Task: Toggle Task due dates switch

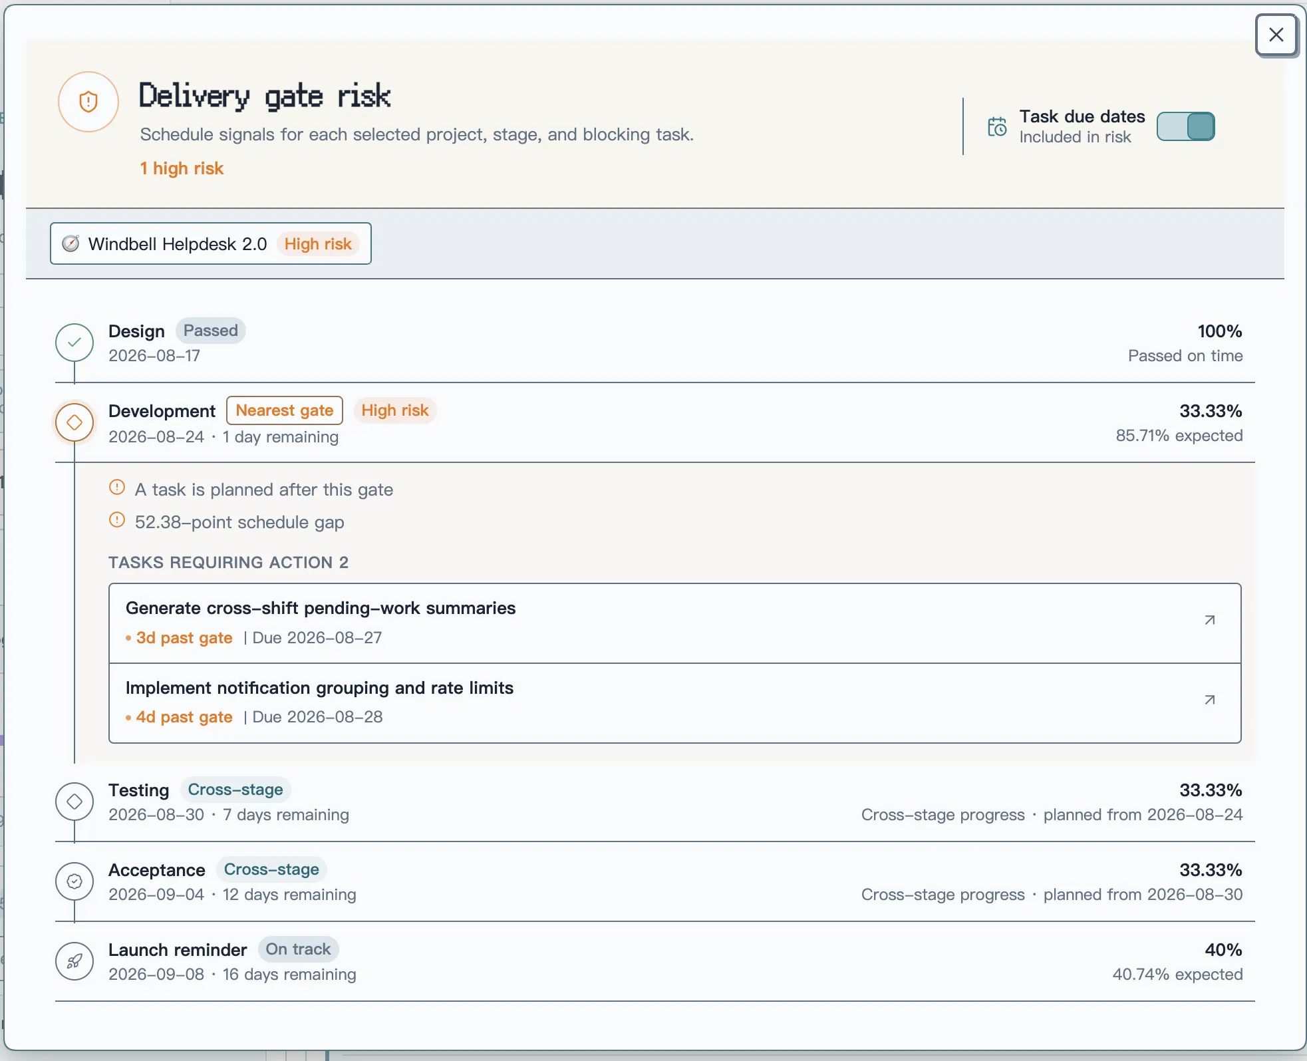Action: click(x=1185, y=126)
